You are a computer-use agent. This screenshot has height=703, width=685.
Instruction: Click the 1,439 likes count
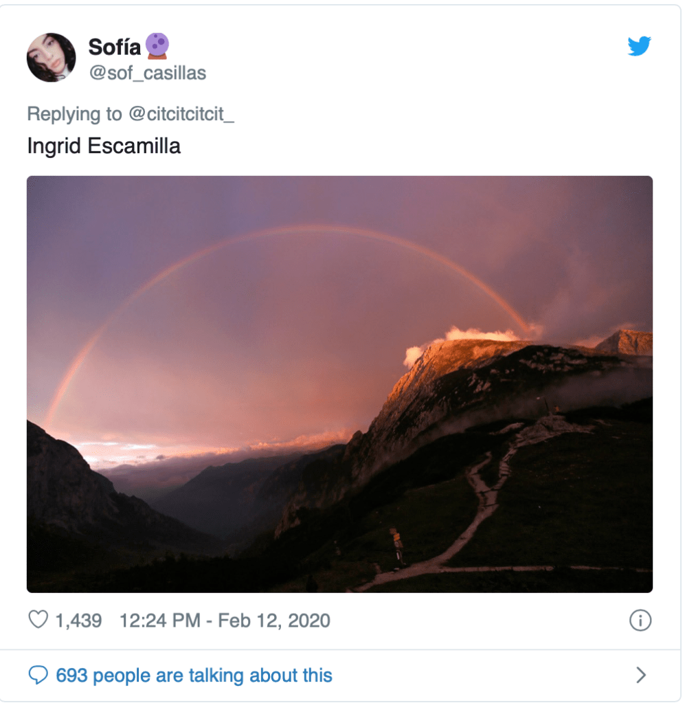(x=78, y=621)
